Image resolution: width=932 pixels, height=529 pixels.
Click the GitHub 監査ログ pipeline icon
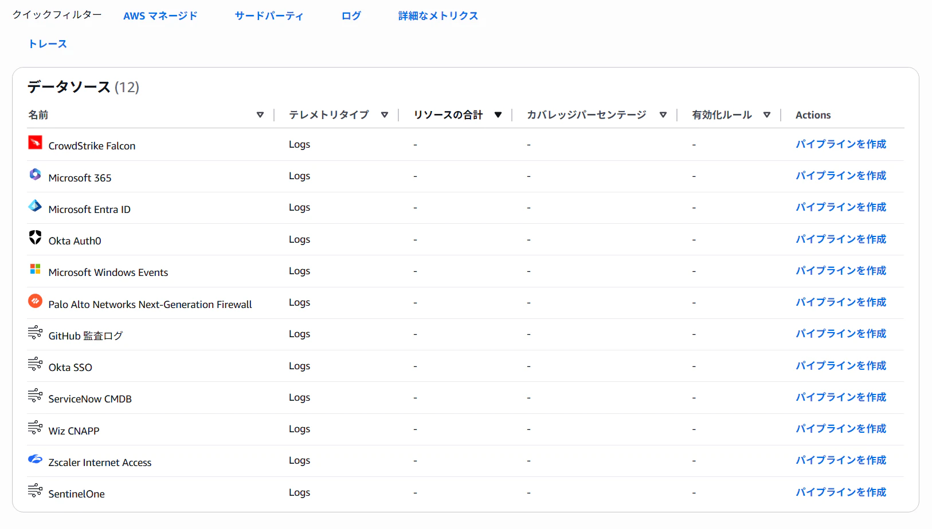tap(35, 332)
